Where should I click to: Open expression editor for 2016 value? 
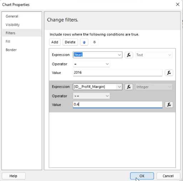coord(169,73)
